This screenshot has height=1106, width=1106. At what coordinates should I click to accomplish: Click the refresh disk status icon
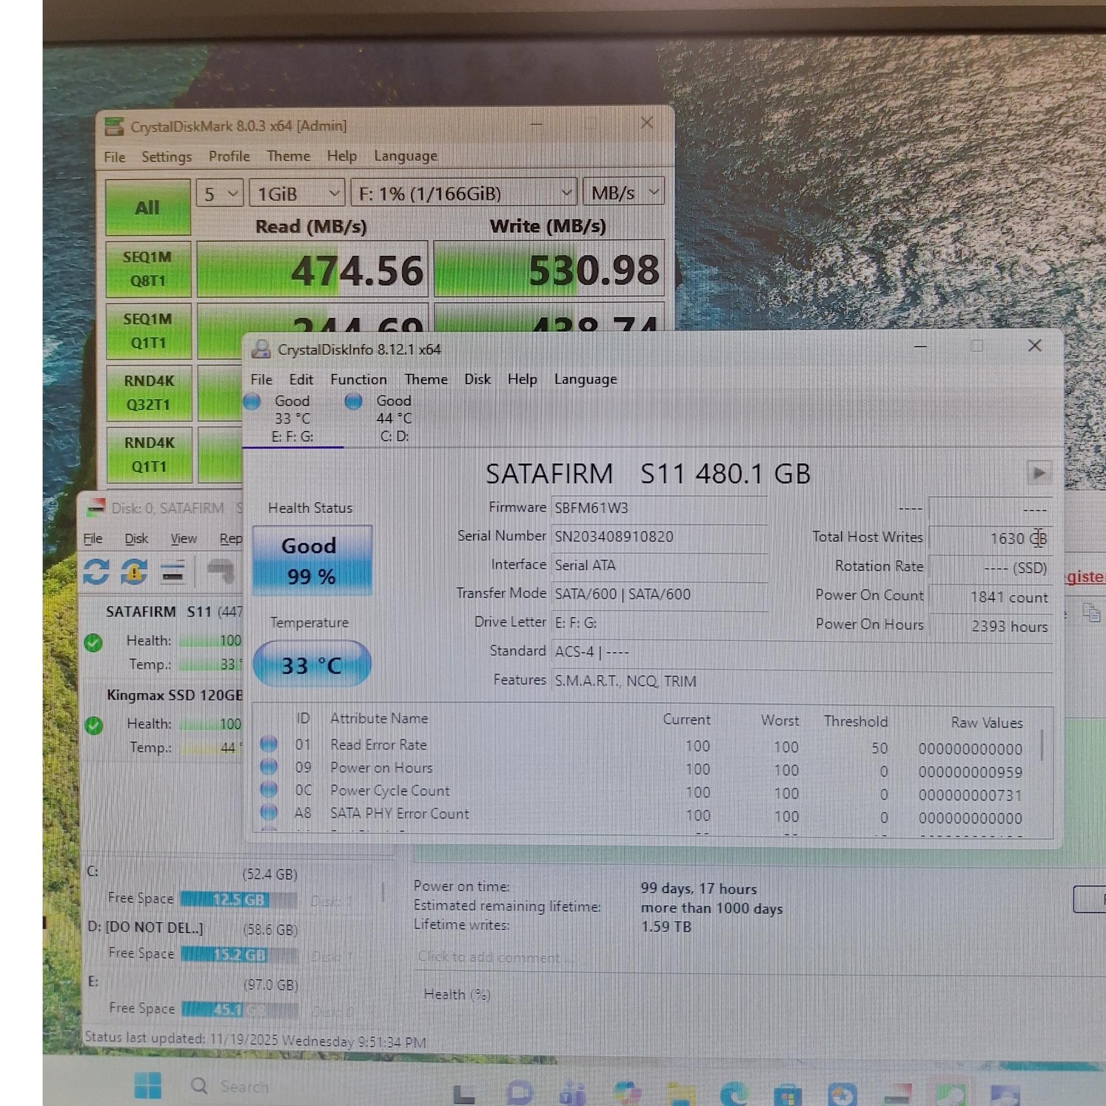[96, 573]
